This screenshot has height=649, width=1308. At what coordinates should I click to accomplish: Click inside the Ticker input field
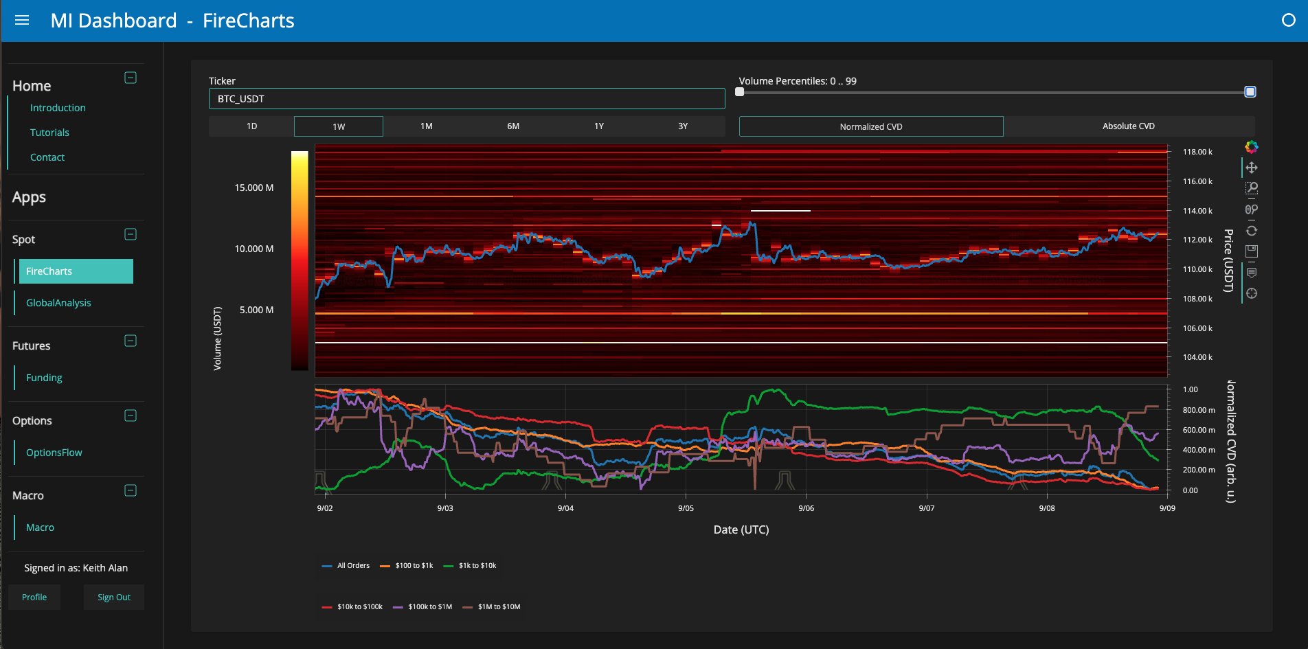point(466,98)
